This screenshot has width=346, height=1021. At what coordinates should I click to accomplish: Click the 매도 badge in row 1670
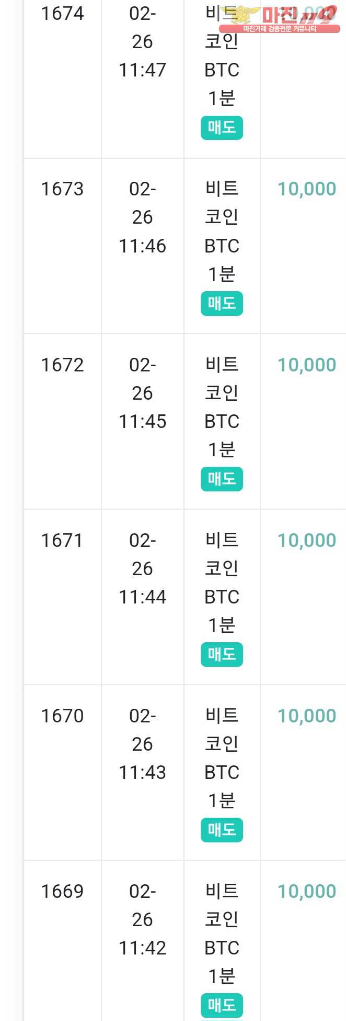pos(222,830)
